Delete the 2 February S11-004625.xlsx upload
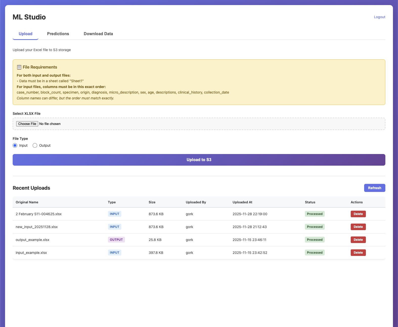 tap(358, 214)
